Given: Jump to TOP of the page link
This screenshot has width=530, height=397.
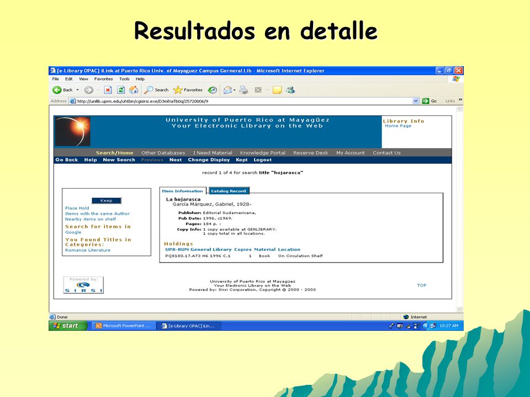Looking at the screenshot, I should click(421, 285).
